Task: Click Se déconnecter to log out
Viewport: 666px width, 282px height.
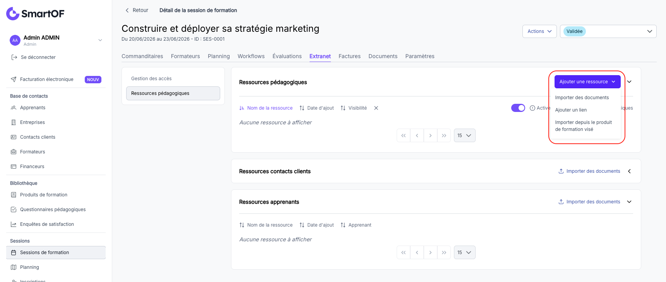Action: (x=38, y=57)
